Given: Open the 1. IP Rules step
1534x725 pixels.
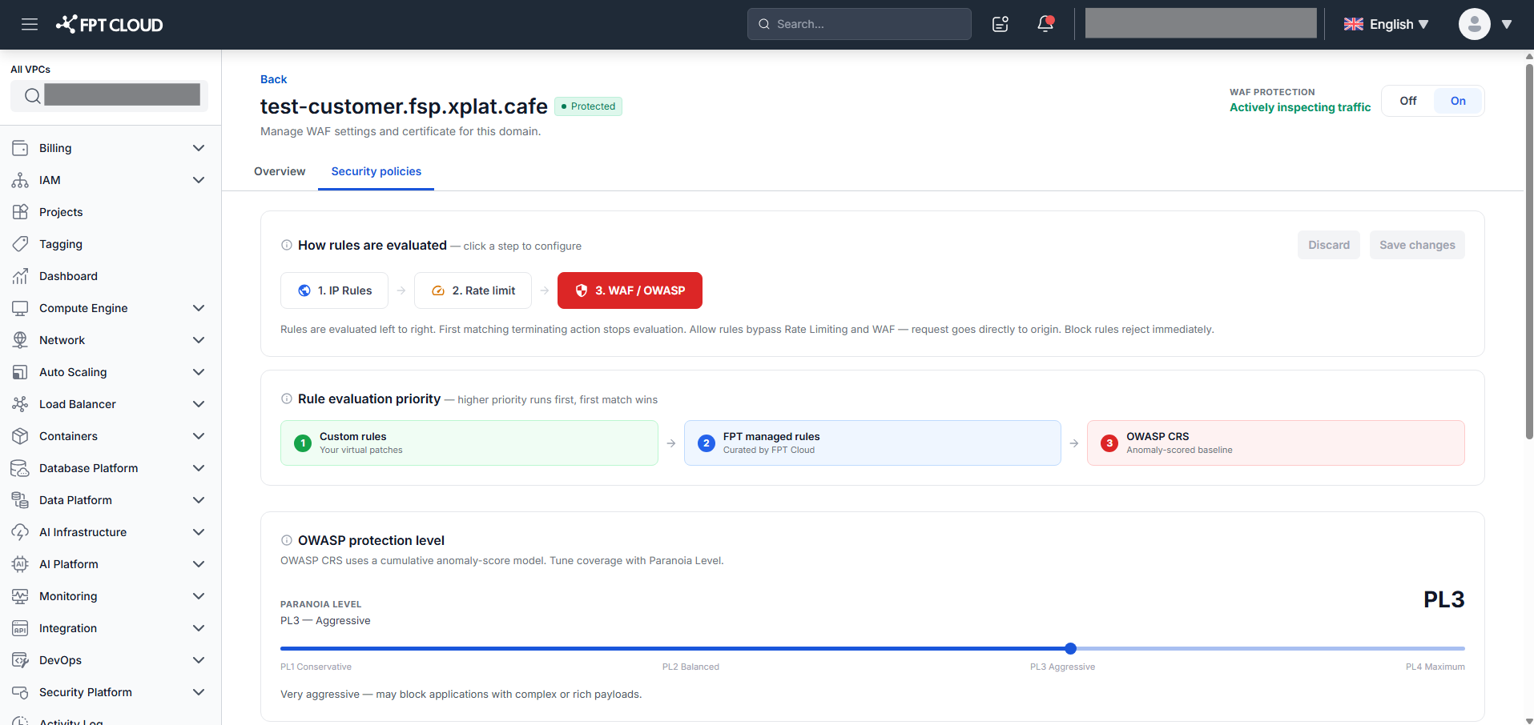Looking at the screenshot, I should (334, 290).
